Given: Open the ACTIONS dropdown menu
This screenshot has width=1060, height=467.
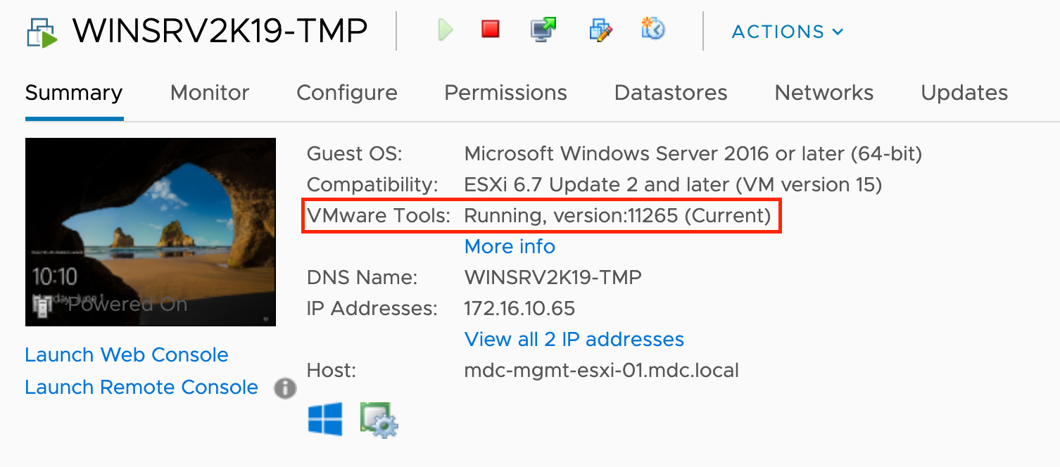Looking at the screenshot, I should (788, 32).
